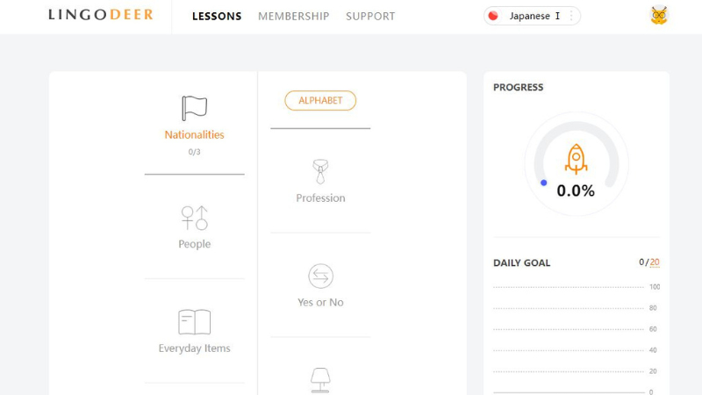Open the Membership tab

point(294,16)
